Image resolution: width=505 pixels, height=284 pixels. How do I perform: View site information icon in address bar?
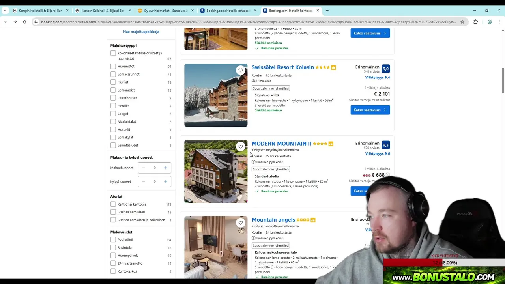pyautogui.click(x=36, y=22)
